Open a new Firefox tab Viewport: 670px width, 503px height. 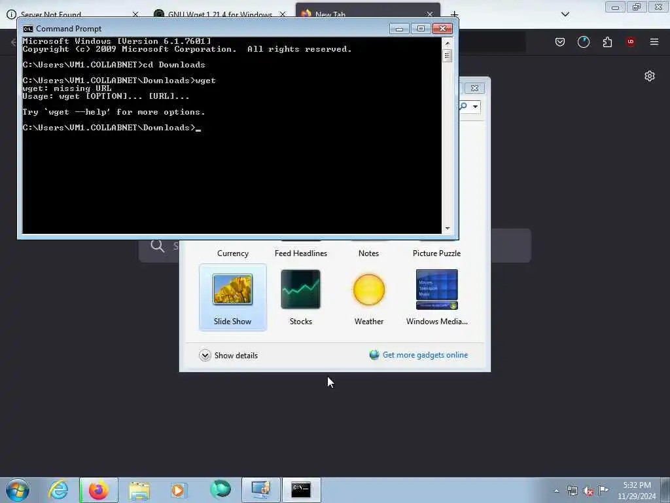(x=454, y=14)
